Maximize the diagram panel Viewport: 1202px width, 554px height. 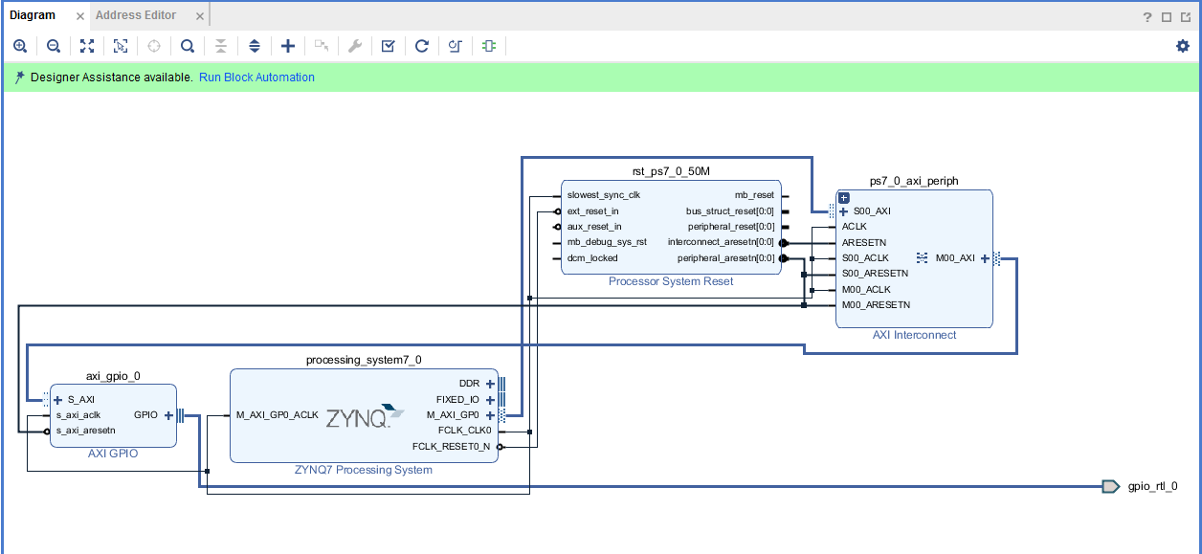click(x=1167, y=16)
